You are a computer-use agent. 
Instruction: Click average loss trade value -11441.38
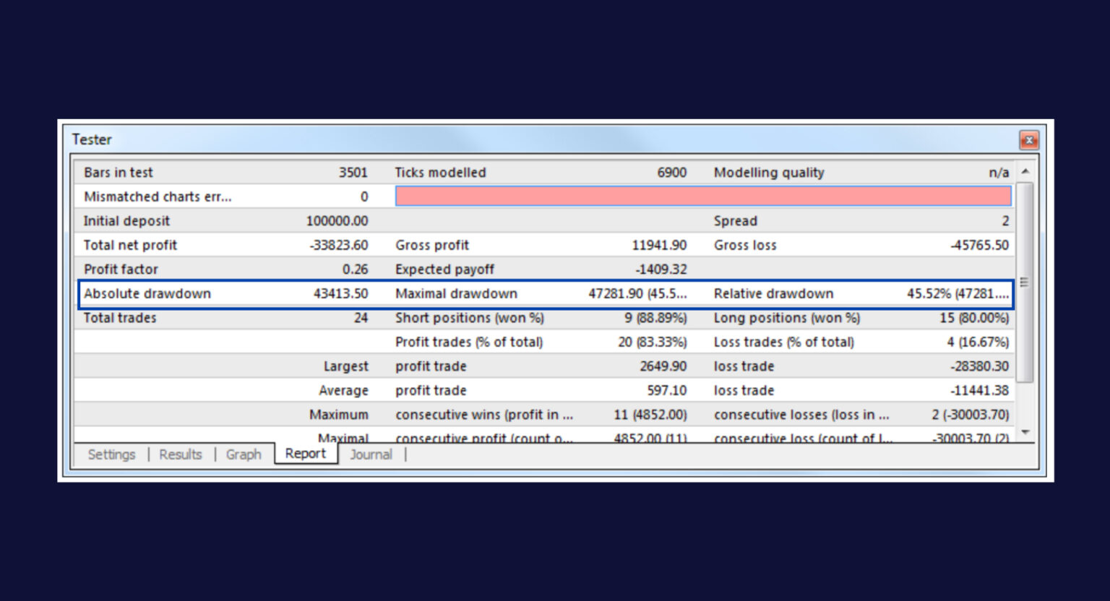(980, 391)
